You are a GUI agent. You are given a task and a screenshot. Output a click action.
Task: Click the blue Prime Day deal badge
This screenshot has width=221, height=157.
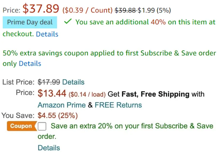(x=30, y=22)
